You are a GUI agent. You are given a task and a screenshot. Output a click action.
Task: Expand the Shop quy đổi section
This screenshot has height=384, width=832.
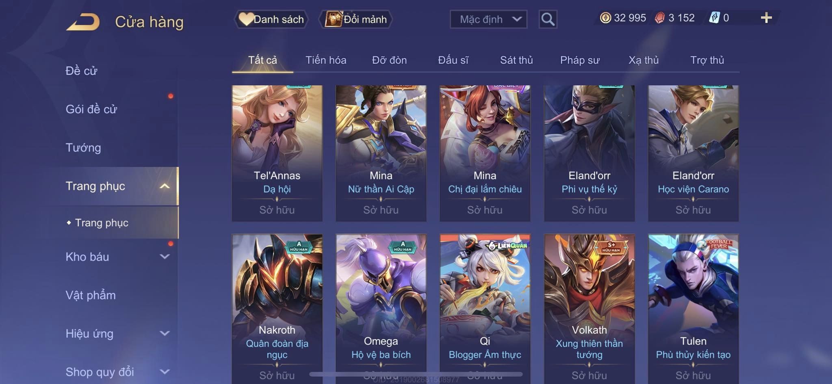165,371
